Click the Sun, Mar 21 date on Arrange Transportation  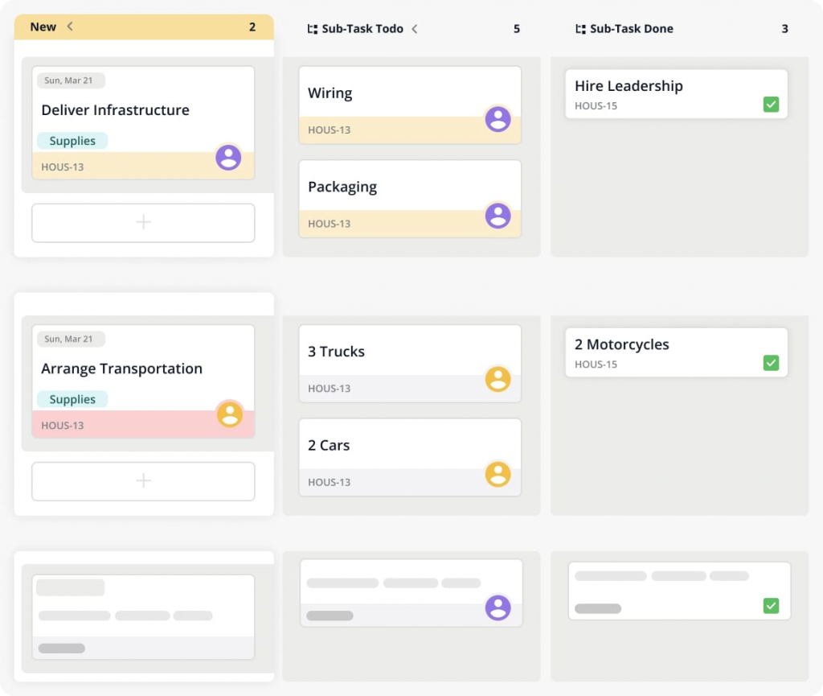pos(71,339)
